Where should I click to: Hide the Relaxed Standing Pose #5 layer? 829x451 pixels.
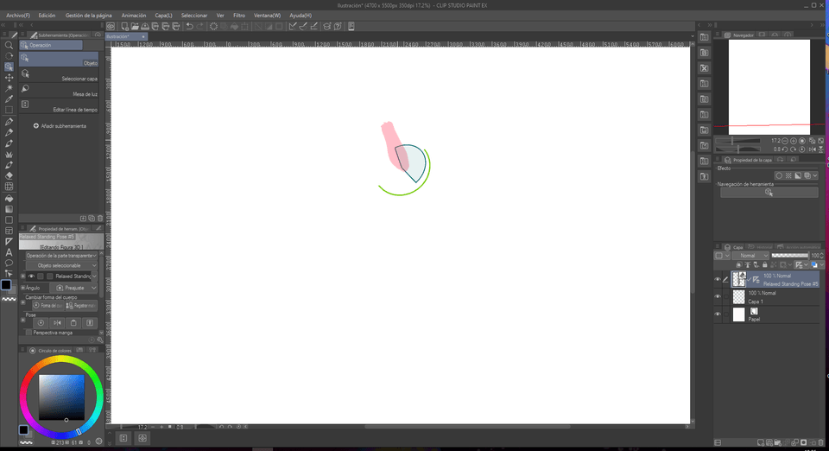point(718,280)
